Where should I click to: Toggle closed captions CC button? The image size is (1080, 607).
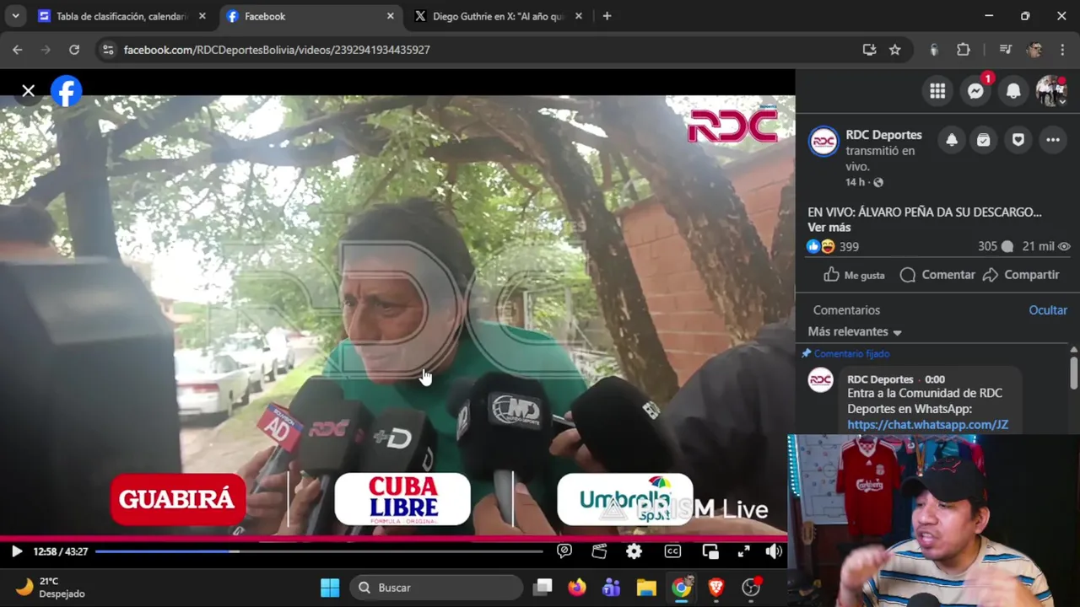tap(672, 551)
